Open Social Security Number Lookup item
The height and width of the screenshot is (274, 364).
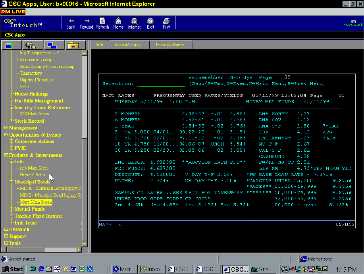47,66
